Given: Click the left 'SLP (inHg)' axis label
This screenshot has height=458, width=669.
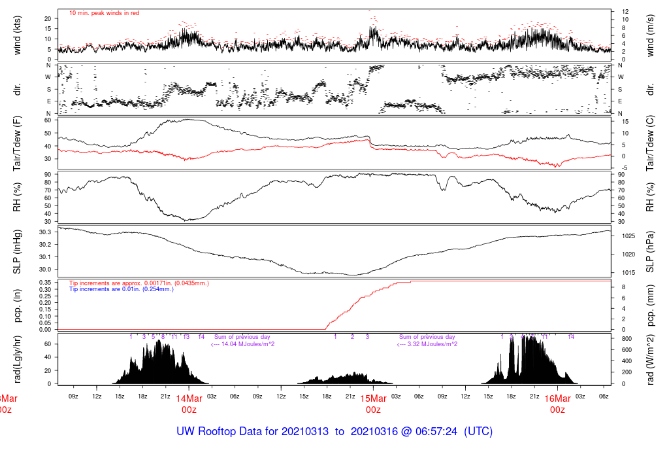Looking at the screenshot, I should click(x=17, y=252).
